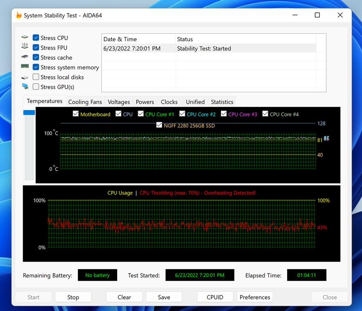
Task: Click the disk drive icon beside Stress local disks
Action: [x=25, y=77]
